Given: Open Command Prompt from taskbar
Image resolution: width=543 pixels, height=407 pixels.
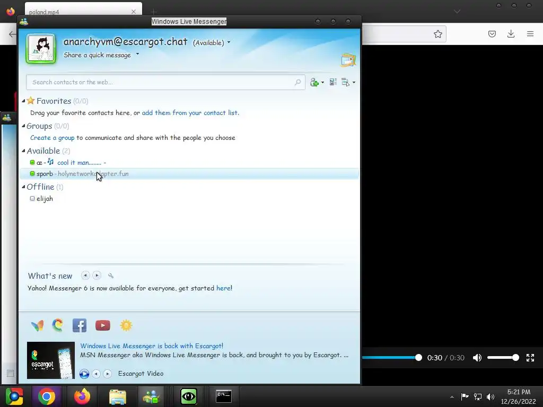Looking at the screenshot, I should (224, 396).
